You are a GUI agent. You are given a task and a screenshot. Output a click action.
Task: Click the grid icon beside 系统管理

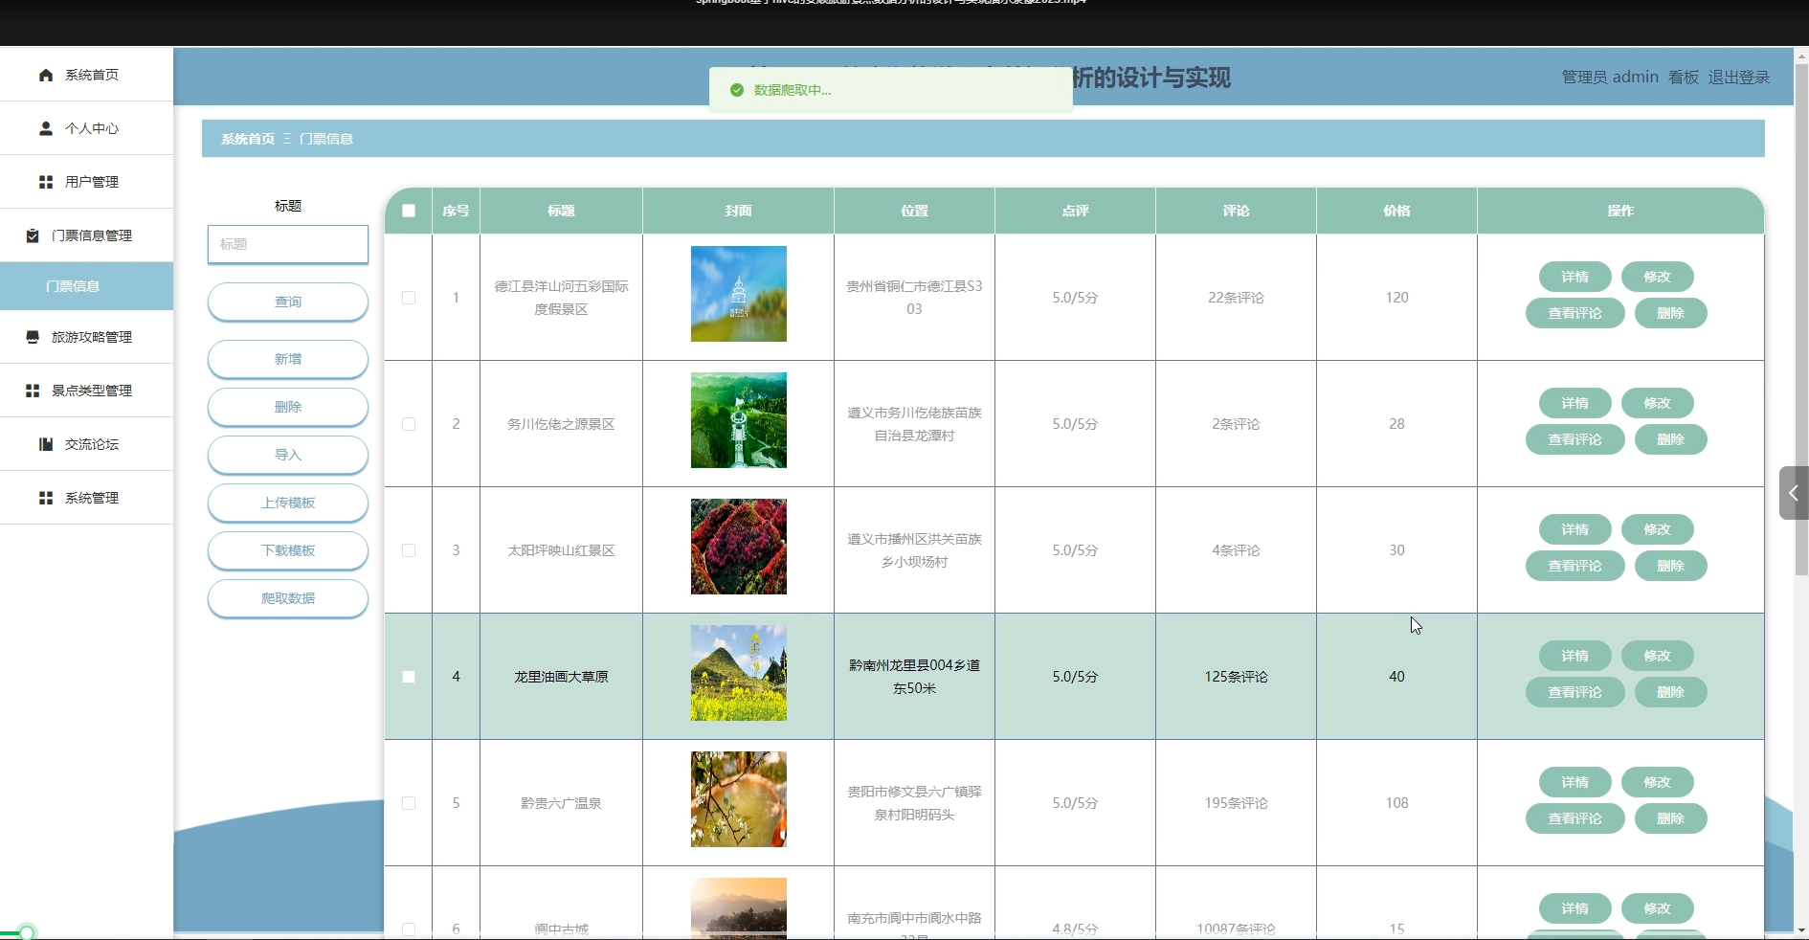[x=46, y=498]
